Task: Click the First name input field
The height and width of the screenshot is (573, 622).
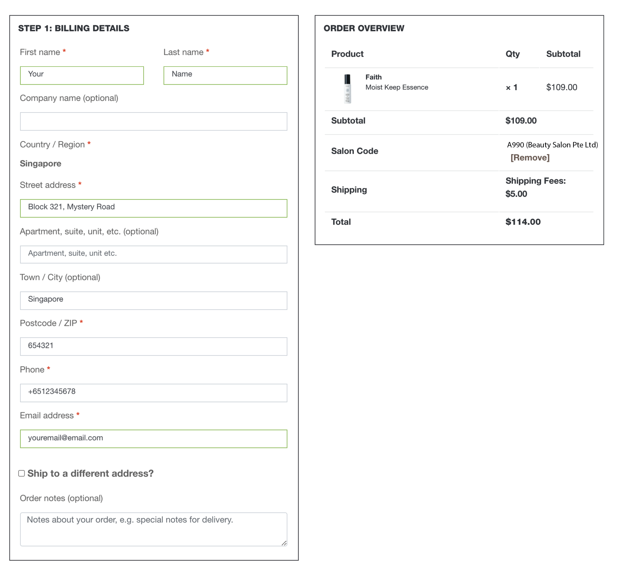Action: [x=82, y=75]
